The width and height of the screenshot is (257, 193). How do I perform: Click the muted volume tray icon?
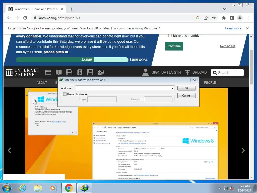[232, 188]
